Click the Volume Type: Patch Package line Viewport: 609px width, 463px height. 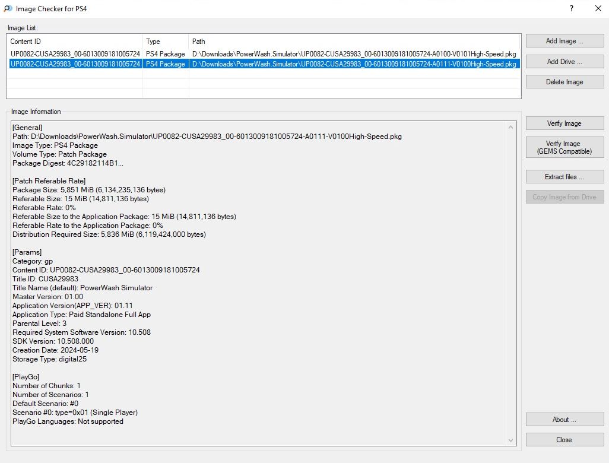59,154
